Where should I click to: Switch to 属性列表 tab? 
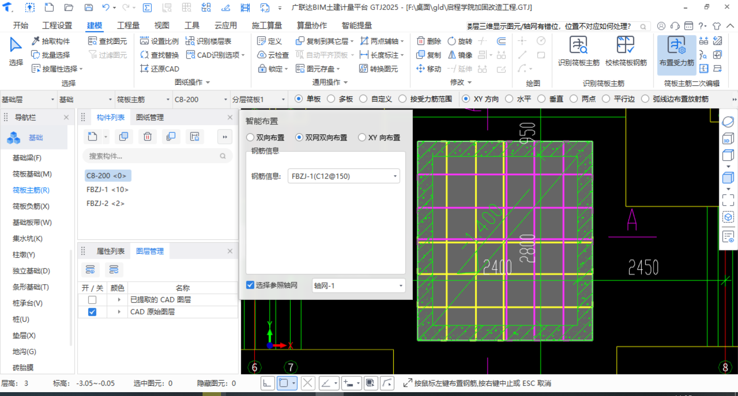(x=111, y=251)
